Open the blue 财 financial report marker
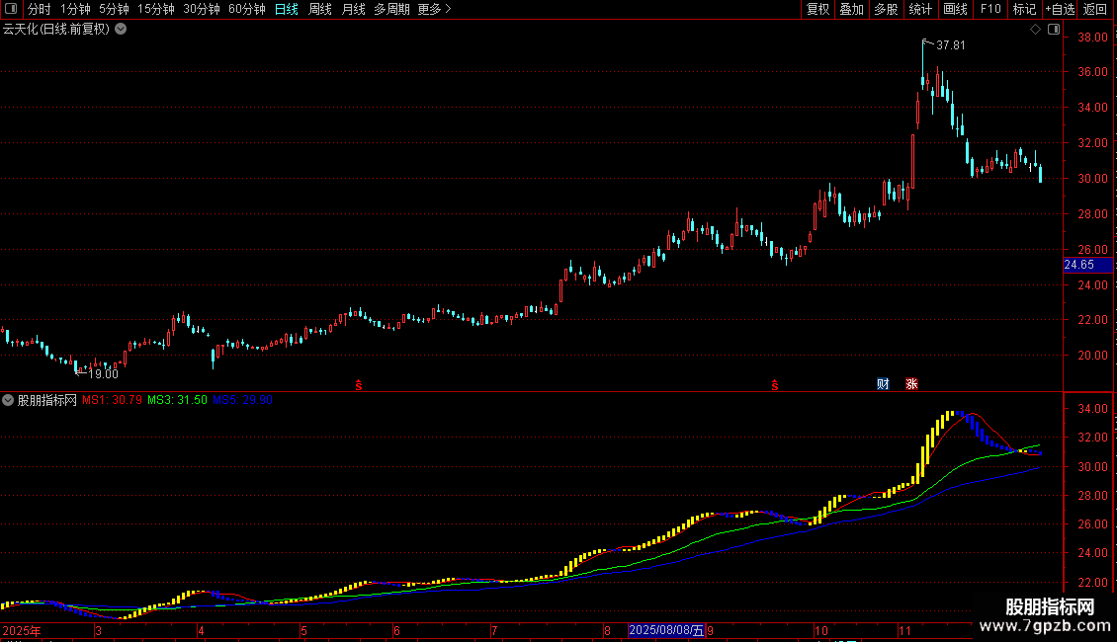The image size is (1117, 642). click(x=883, y=384)
